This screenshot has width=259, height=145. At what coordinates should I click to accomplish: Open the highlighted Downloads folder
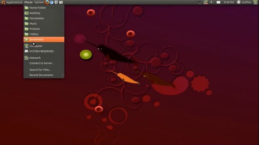pyautogui.click(x=44, y=39)
